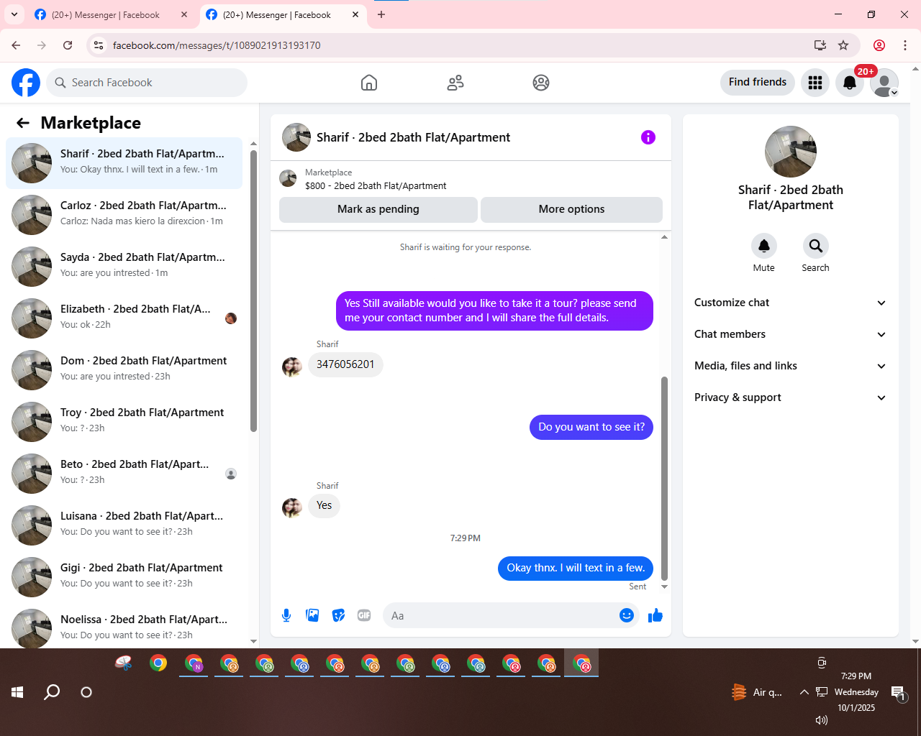The image size is (921, 736).
Task: Open the Chrome tab search dropdown
Action: click(14, 14)
